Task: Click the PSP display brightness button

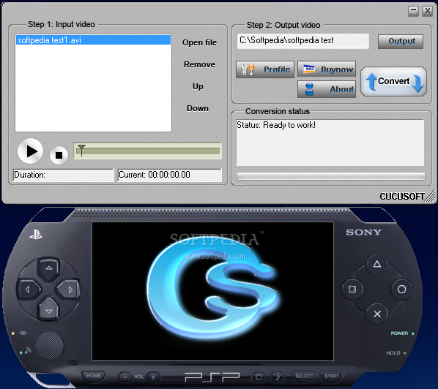Action: 259,377
